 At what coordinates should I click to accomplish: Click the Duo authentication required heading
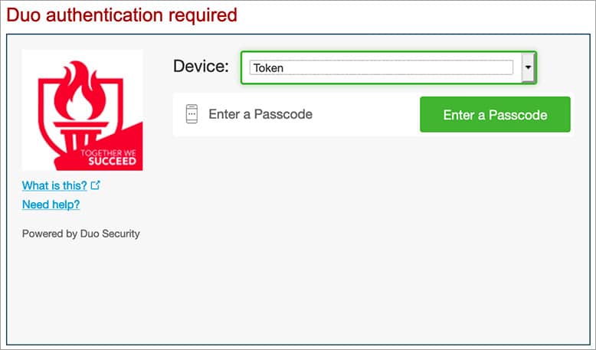(122, 14)
